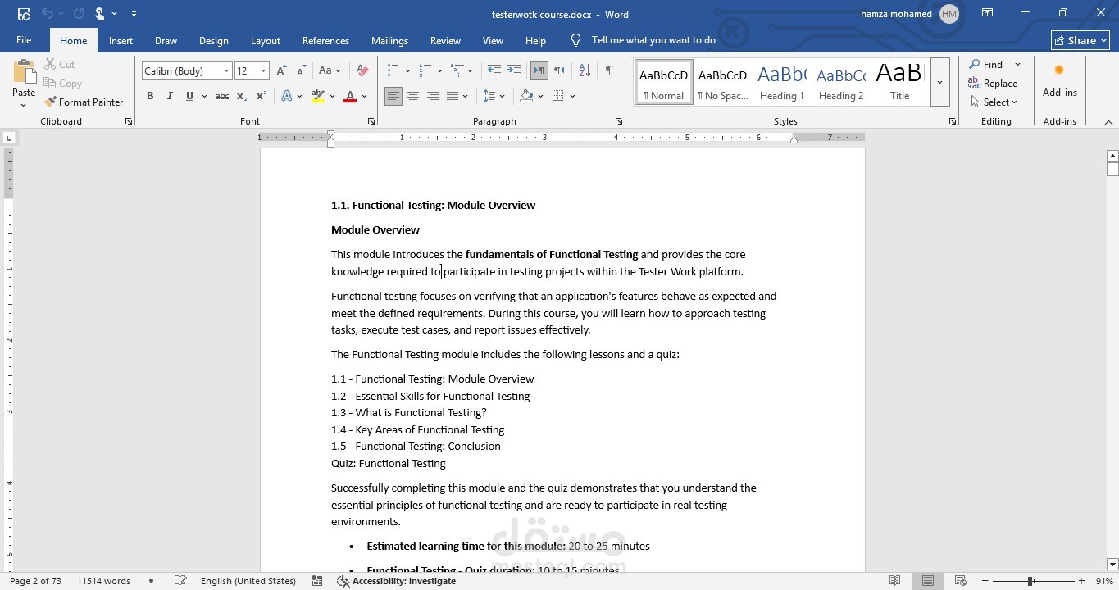Switch to Read Mode view icon
The height and width of the screenshot is (590, 1119).
(x=894, y=581)
